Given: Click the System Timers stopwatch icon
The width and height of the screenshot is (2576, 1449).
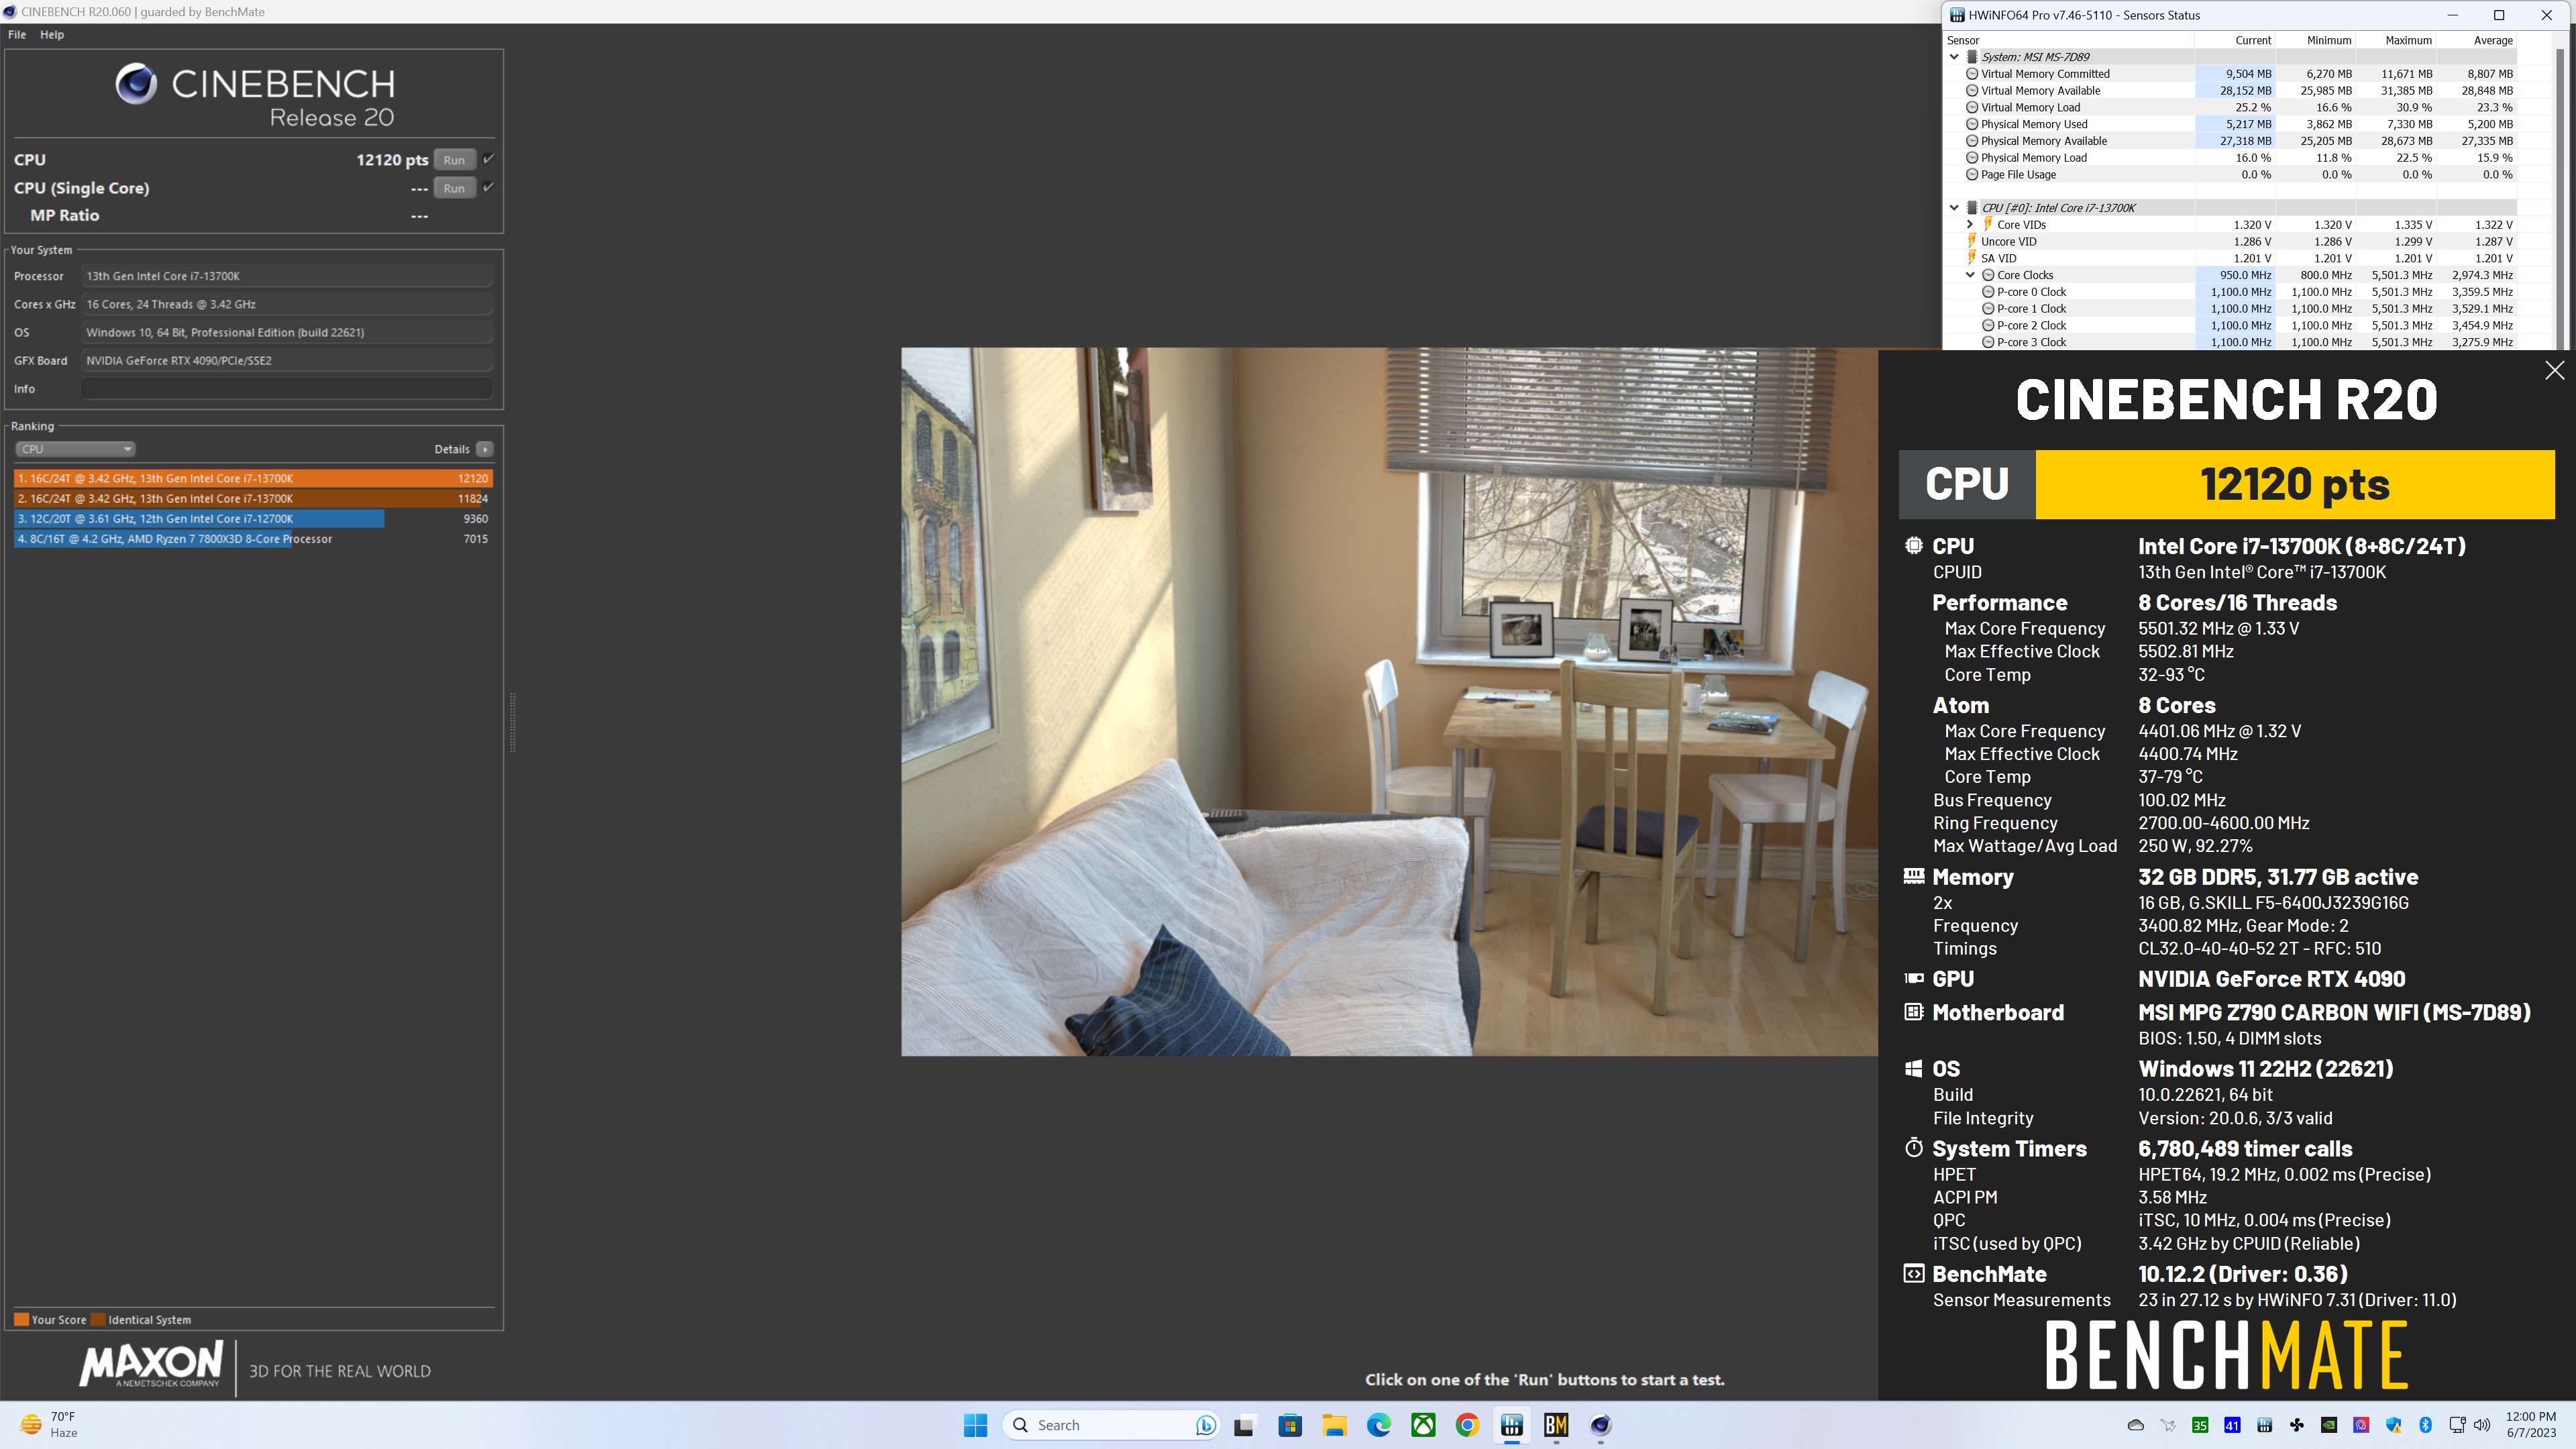Looking at the screenshot, I should (x=1913, y=1147).
